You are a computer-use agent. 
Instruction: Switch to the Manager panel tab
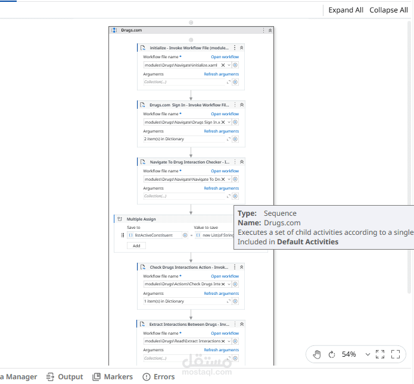[x=18, y=377]
